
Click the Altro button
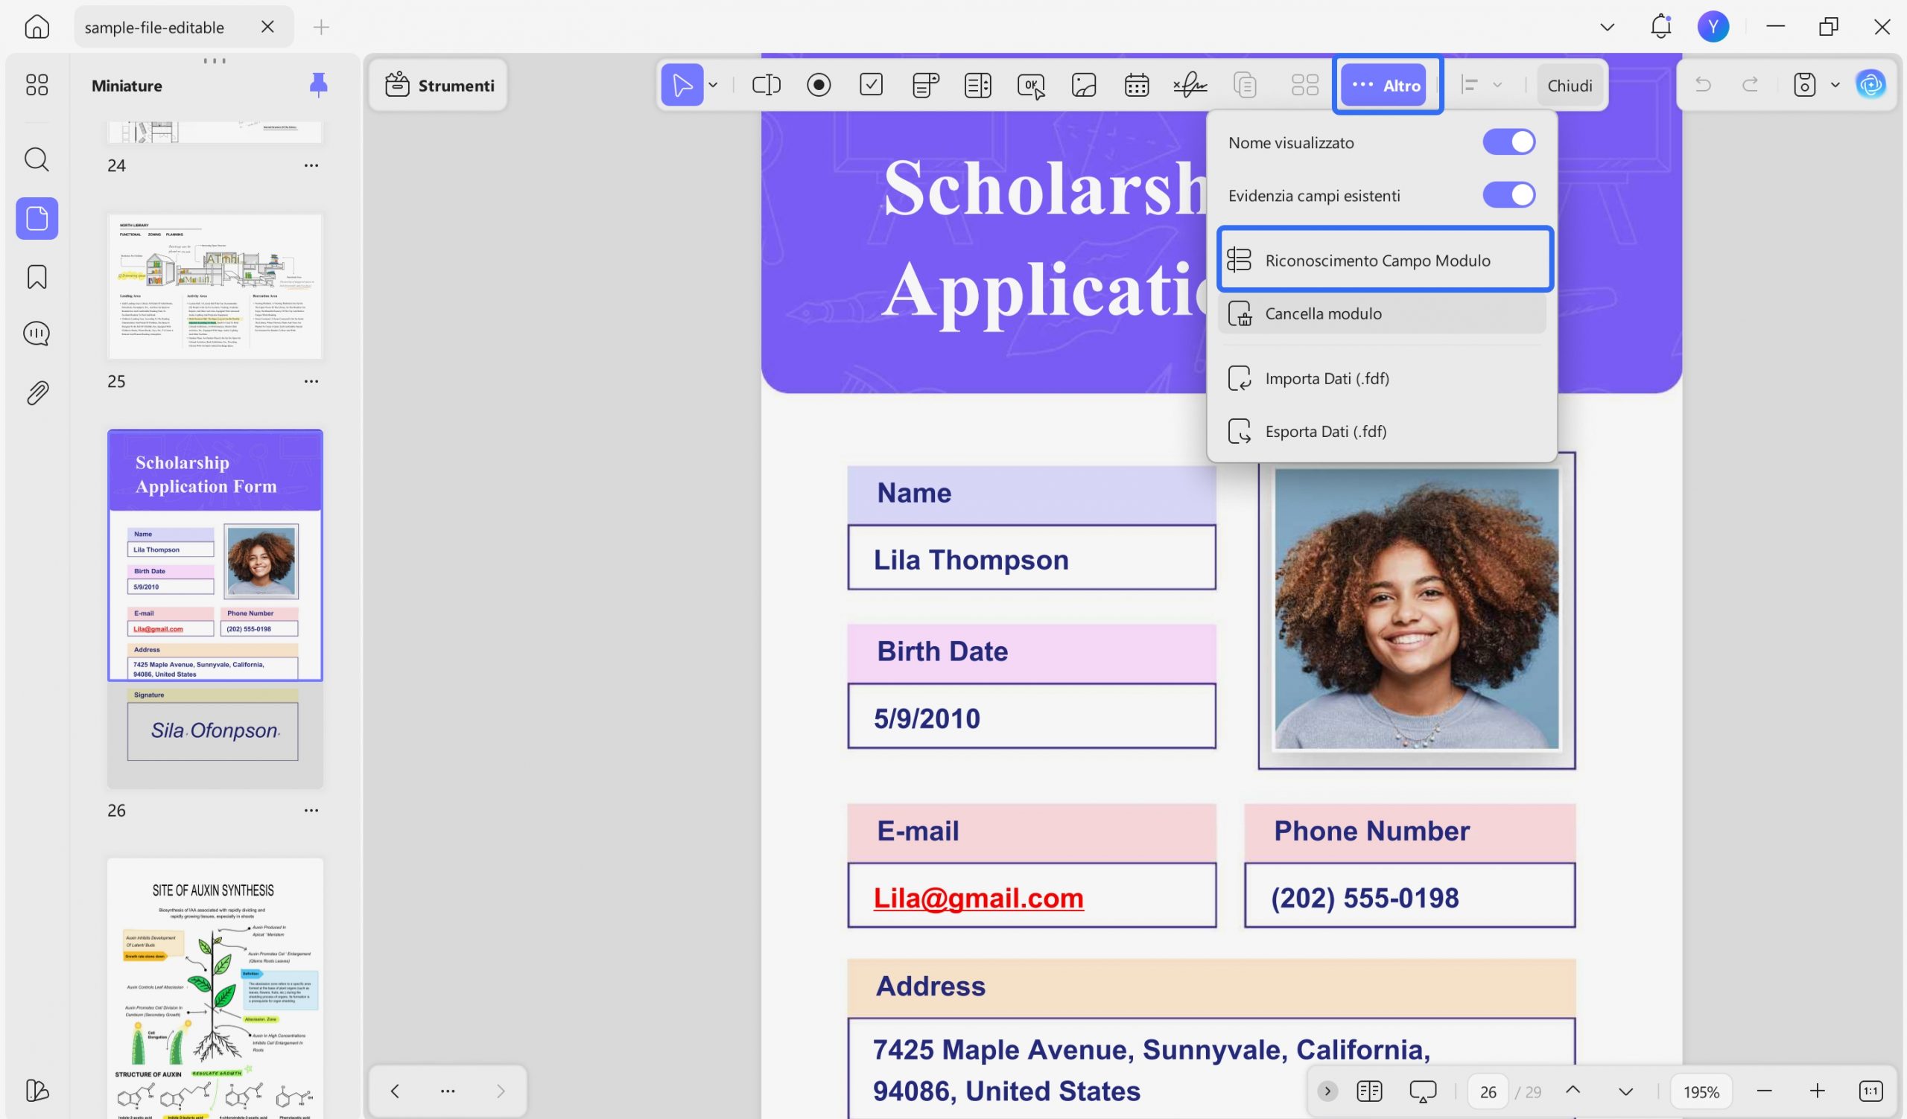(1385, 85)
